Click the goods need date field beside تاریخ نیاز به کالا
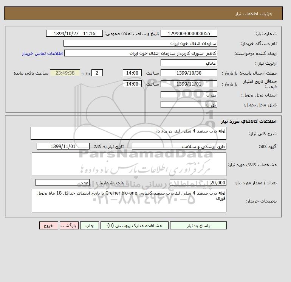 pos(63,146)
